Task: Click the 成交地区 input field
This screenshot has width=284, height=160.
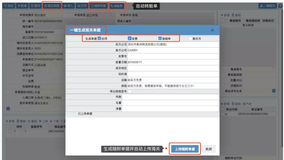Action: (173, 68)
